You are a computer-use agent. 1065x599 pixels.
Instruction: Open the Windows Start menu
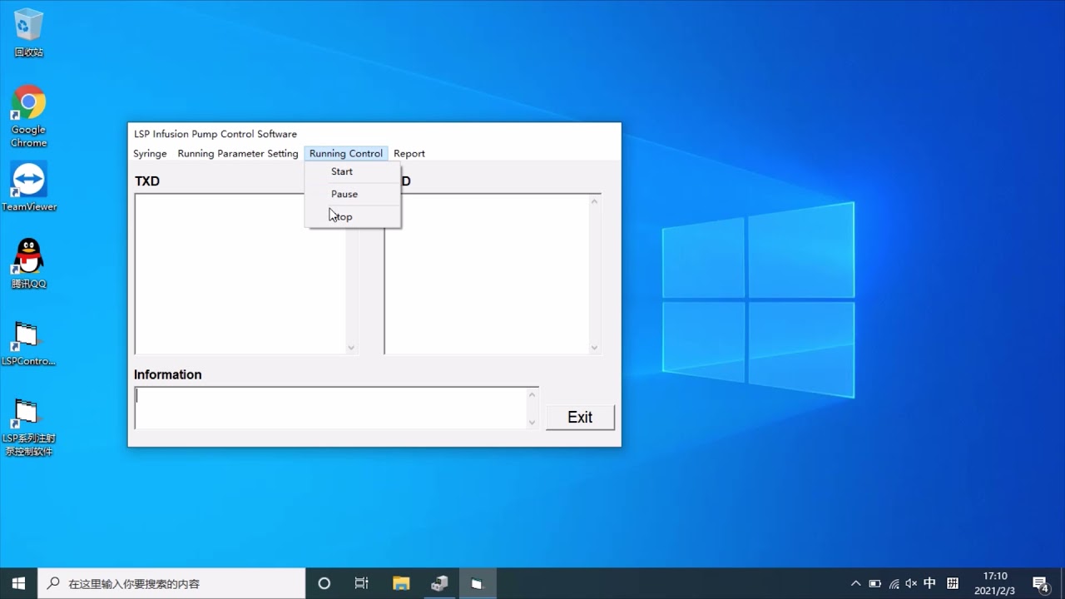coord(18,583)
